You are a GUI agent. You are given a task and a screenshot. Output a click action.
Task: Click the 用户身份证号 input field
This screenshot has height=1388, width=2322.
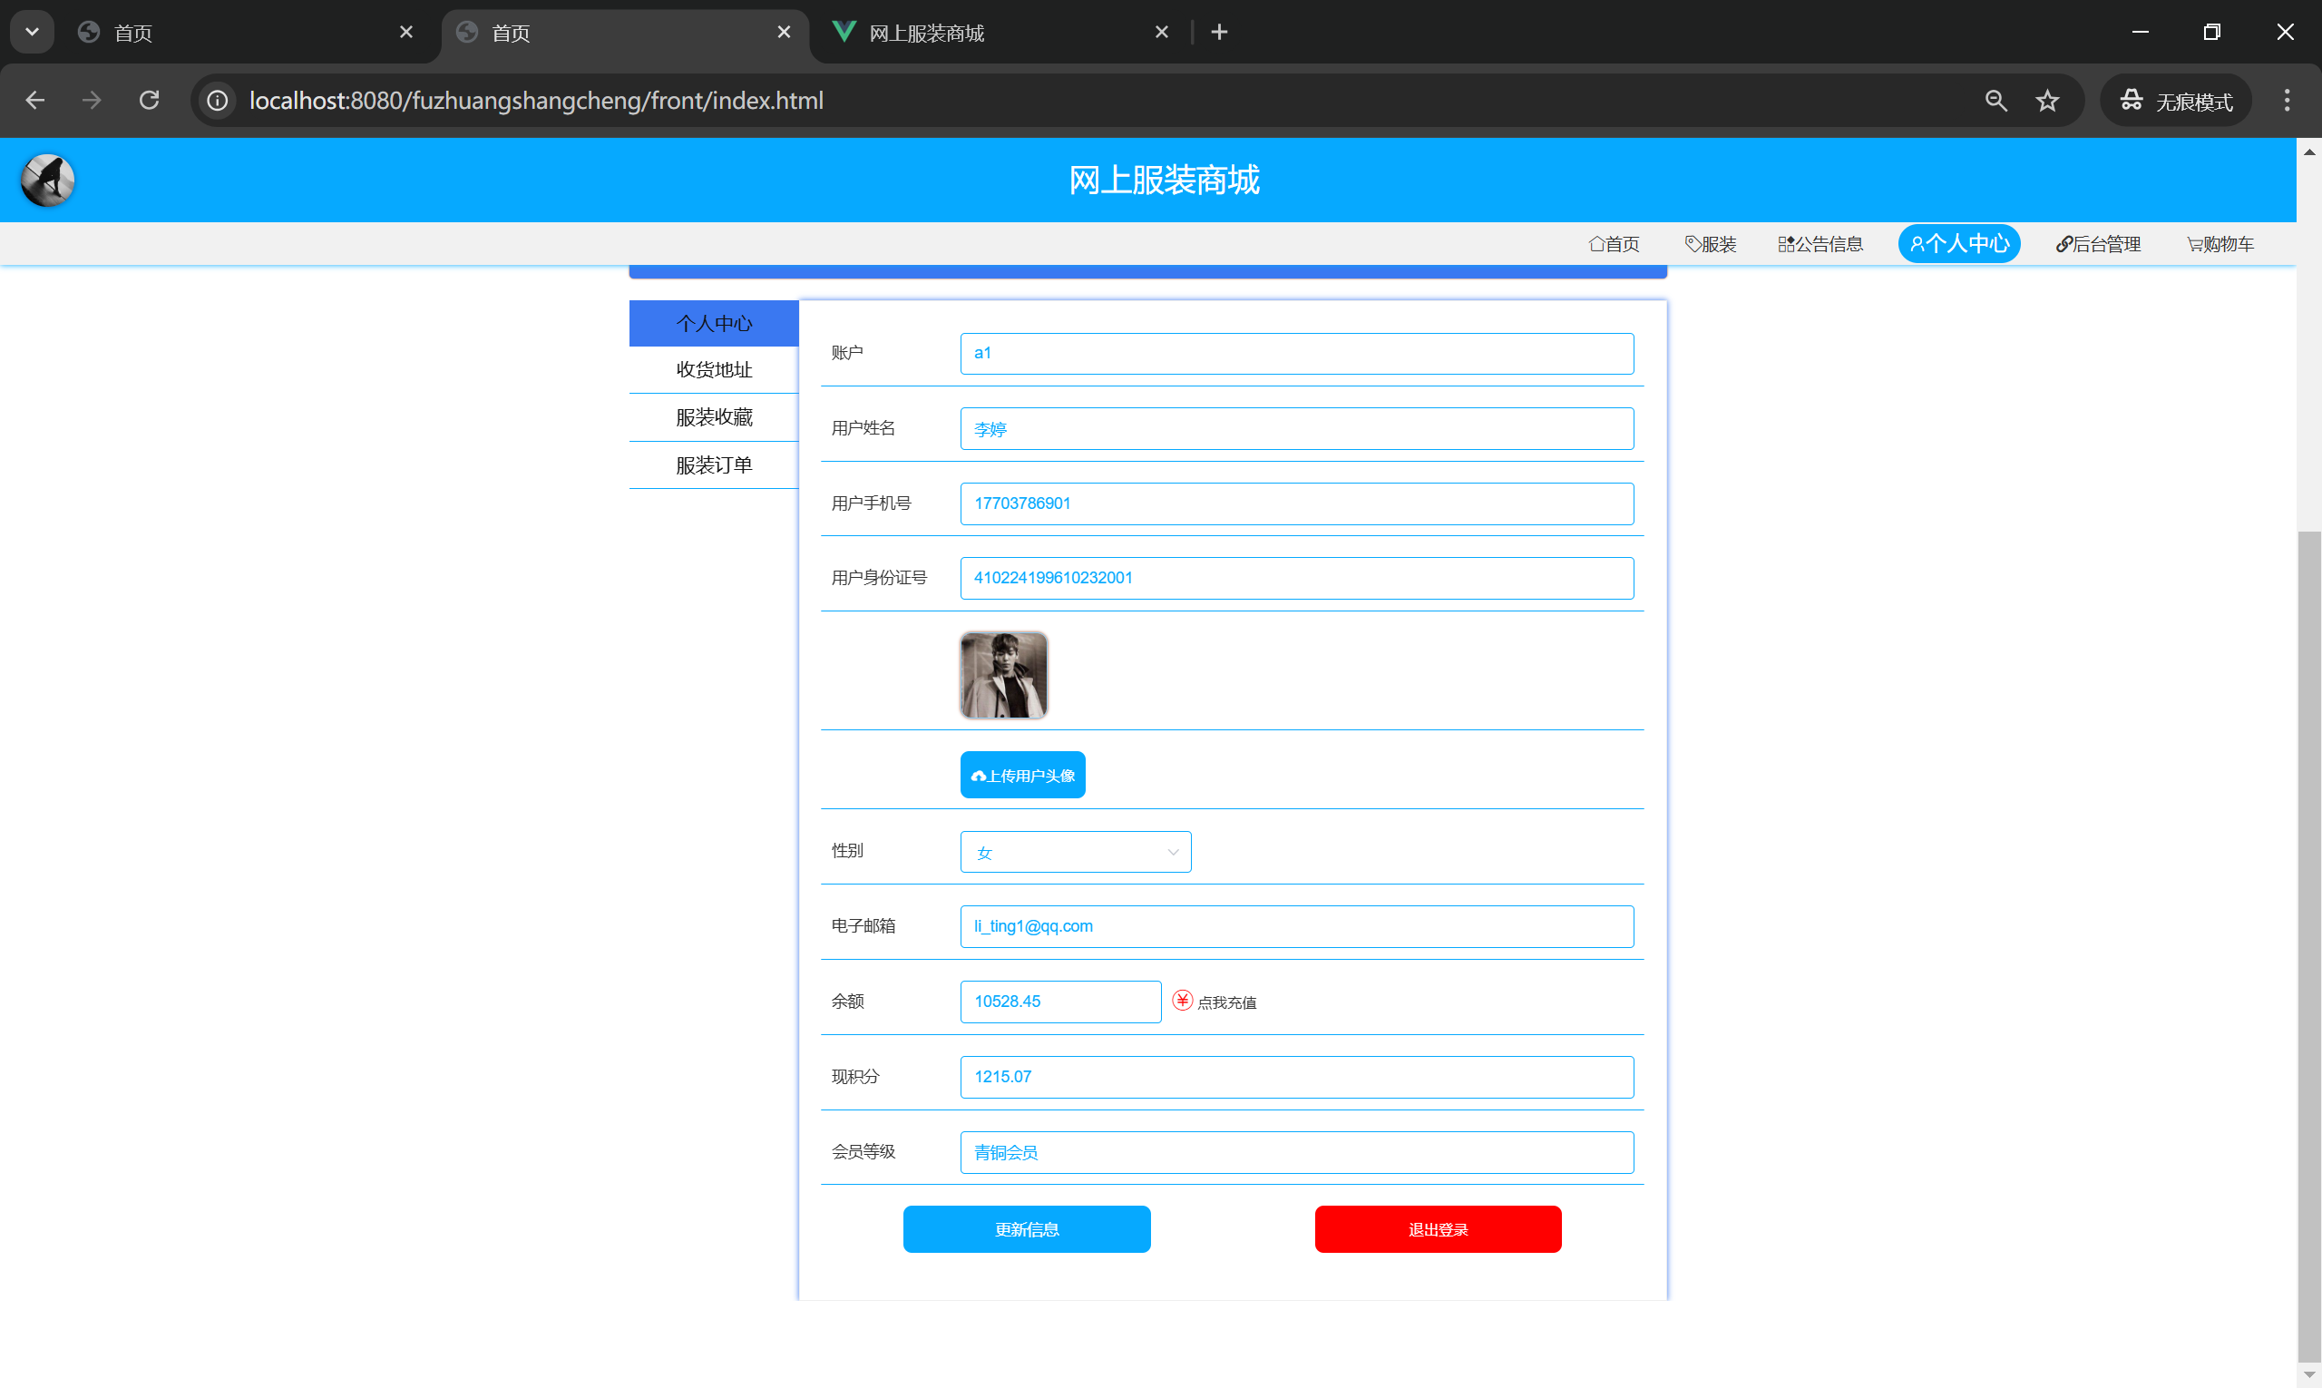[1297, 578]
